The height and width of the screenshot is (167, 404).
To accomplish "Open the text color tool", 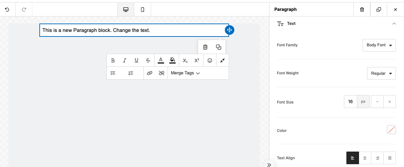I will click(161, 60).
